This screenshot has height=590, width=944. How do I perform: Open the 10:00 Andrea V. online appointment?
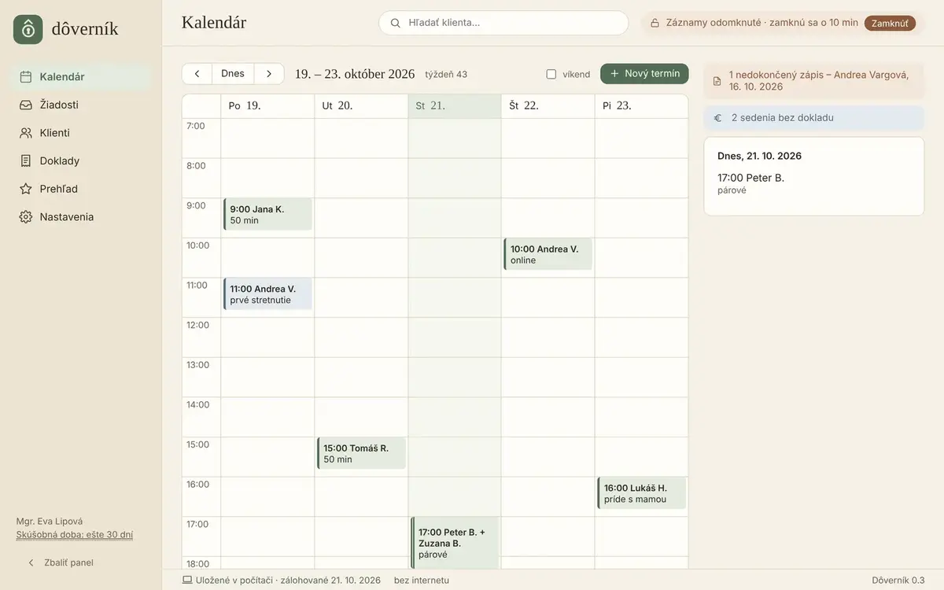pos(548,254)
